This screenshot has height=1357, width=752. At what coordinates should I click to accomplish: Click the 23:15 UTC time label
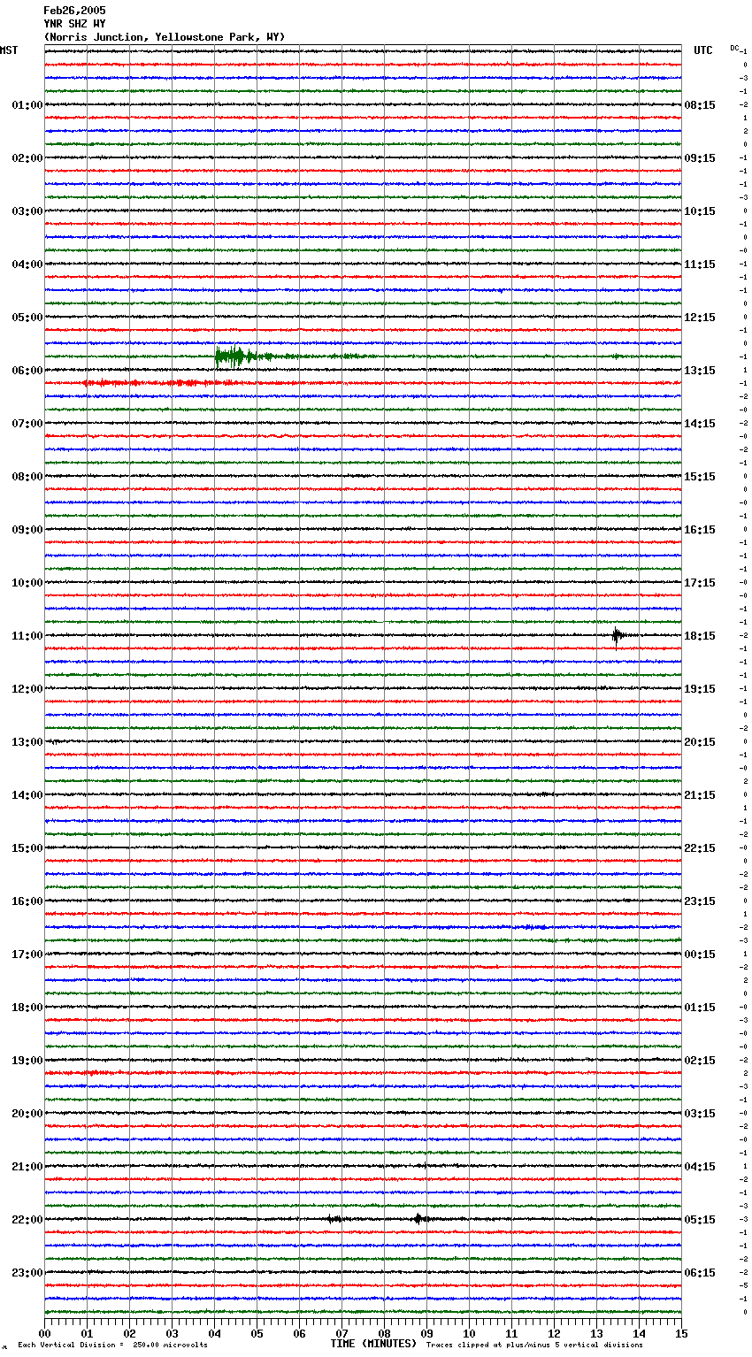point(700,901)
